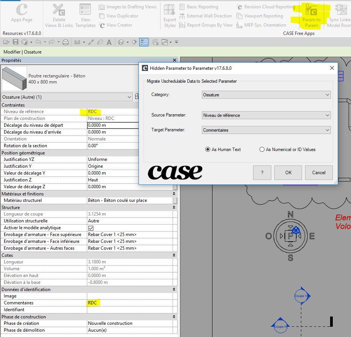Expand the Target Parameter dropdown
351x337 pixels.
(266, 130)
